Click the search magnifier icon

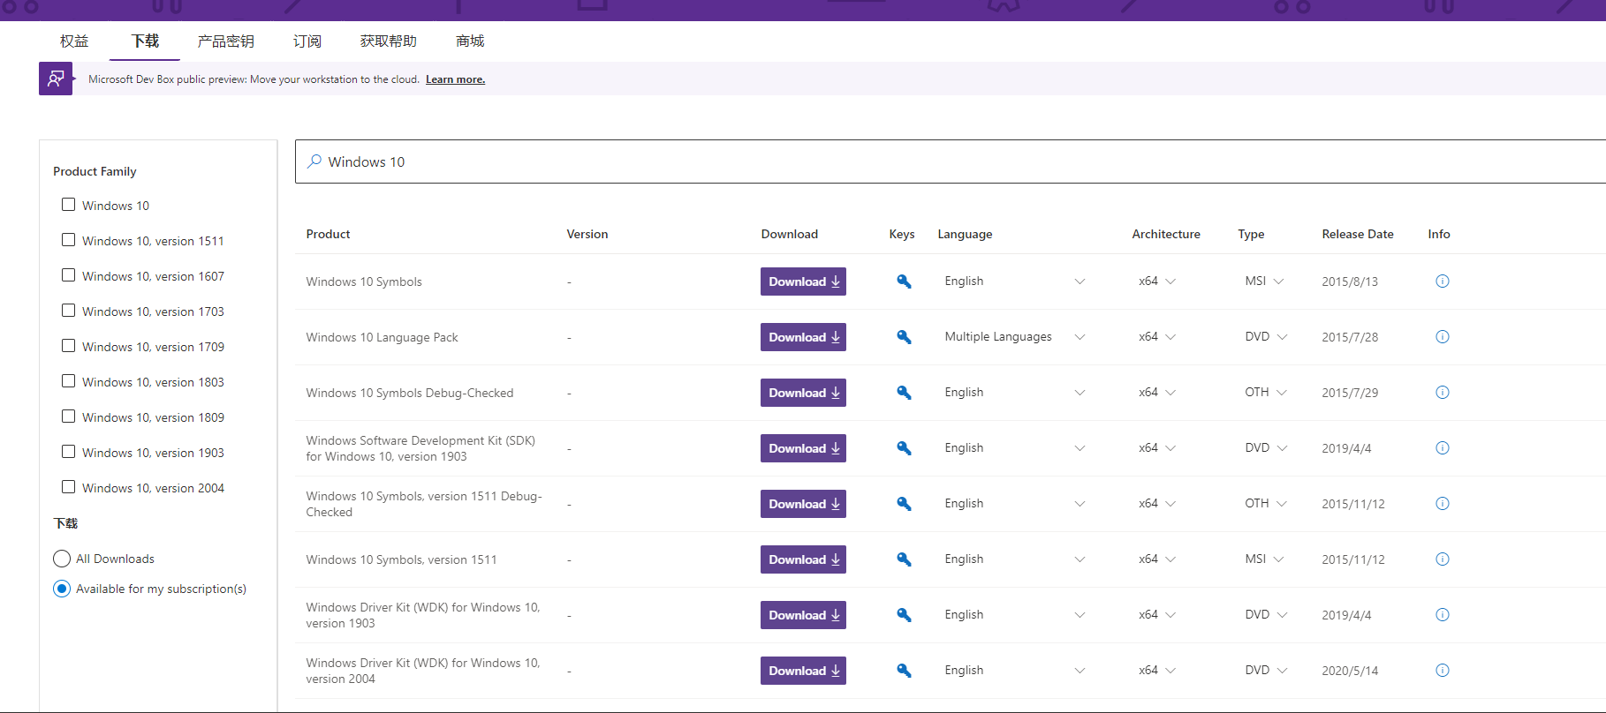click(314, 161)
